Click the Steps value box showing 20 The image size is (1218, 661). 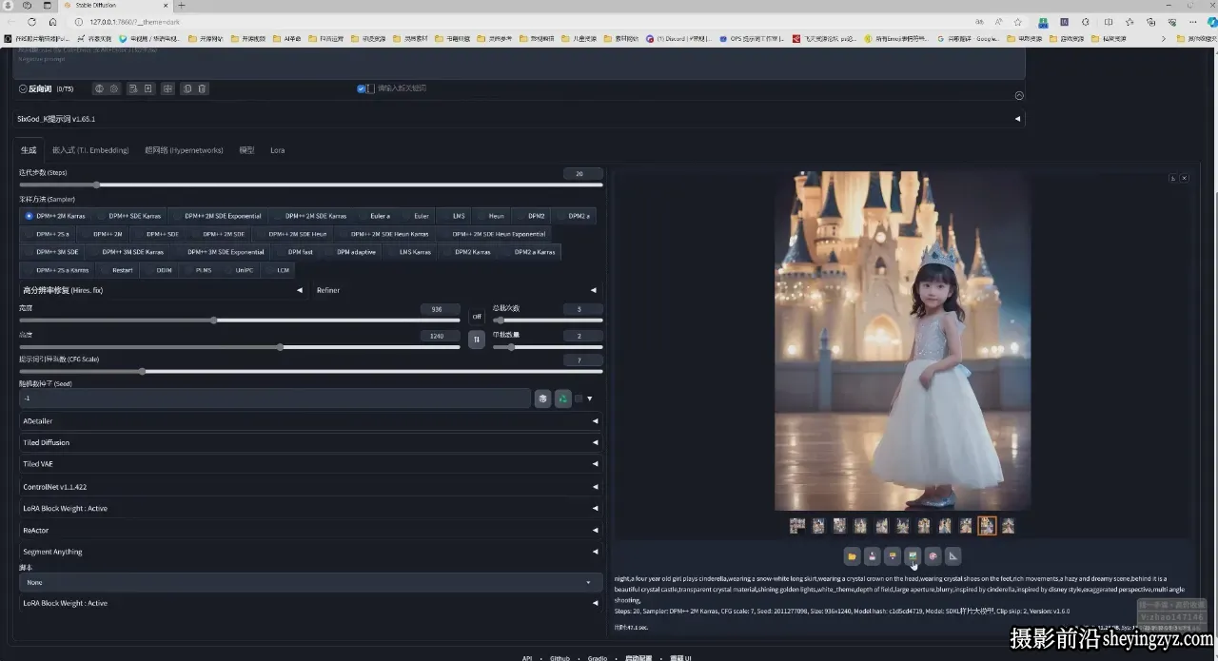click(582, 173)
